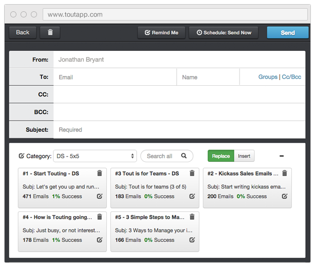Click the '471 Emails' count

(x=35, y=196)
